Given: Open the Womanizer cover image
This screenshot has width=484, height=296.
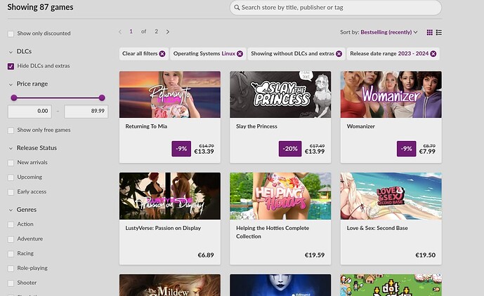Looking at the screenshot, I should tap(391, 95).
